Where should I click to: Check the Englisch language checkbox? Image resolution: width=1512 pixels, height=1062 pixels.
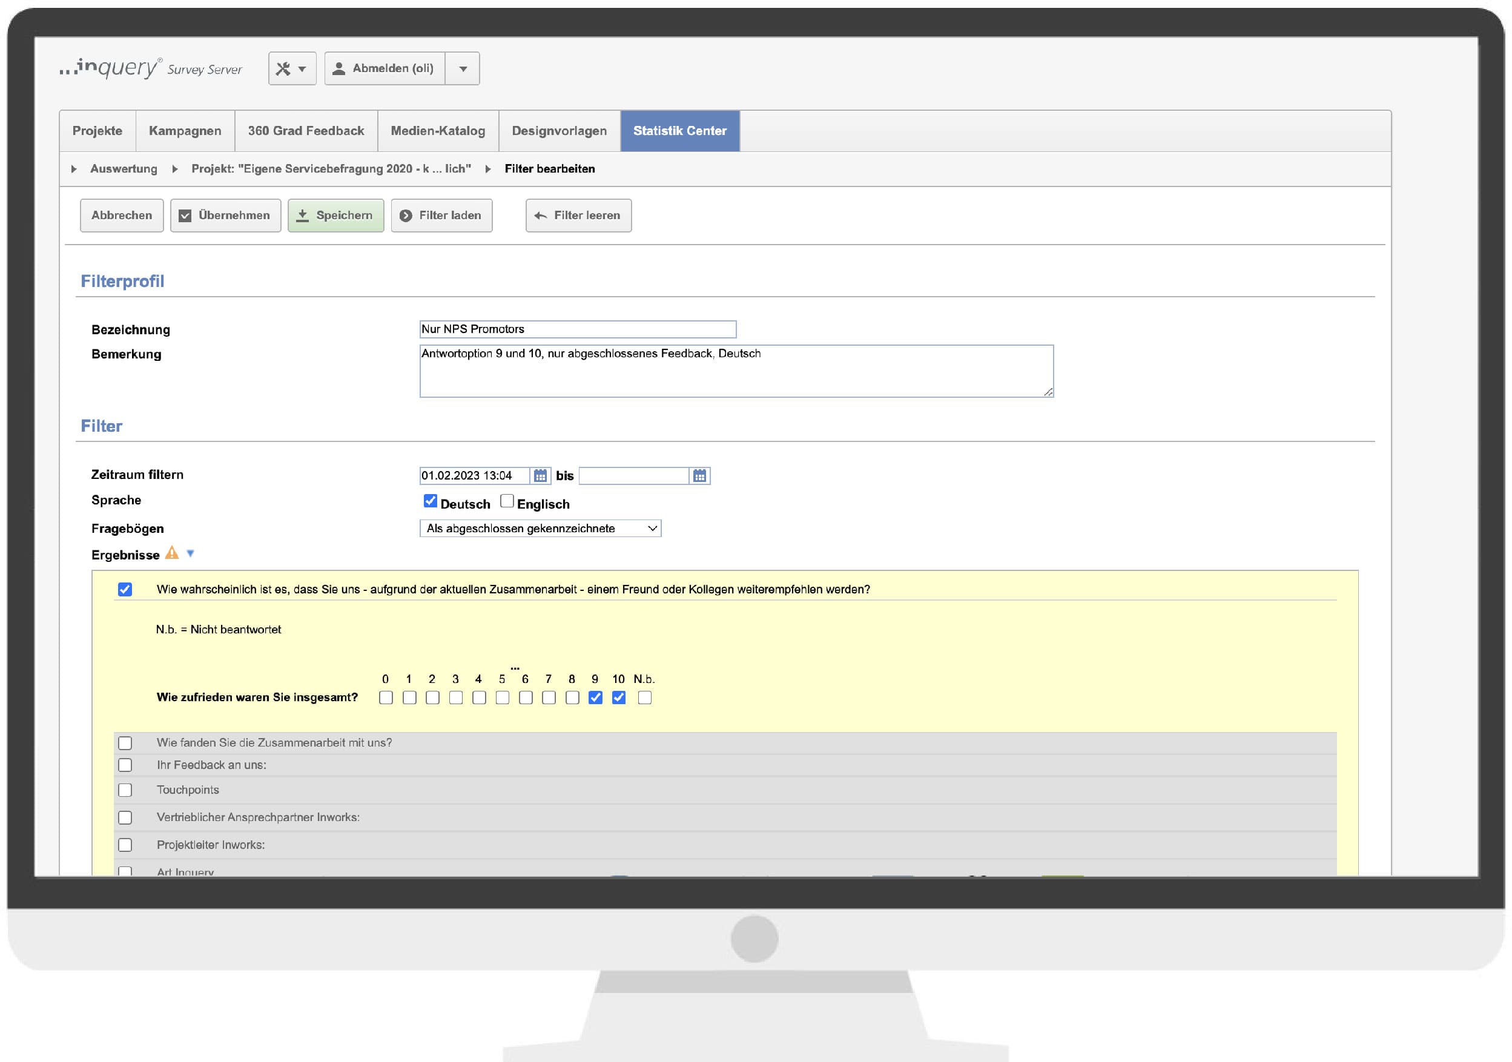[506, 501]
